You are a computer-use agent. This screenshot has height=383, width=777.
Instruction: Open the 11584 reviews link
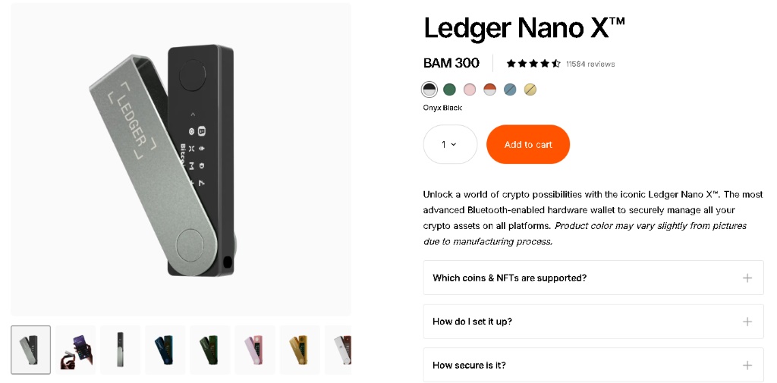(x=590, y=64)
